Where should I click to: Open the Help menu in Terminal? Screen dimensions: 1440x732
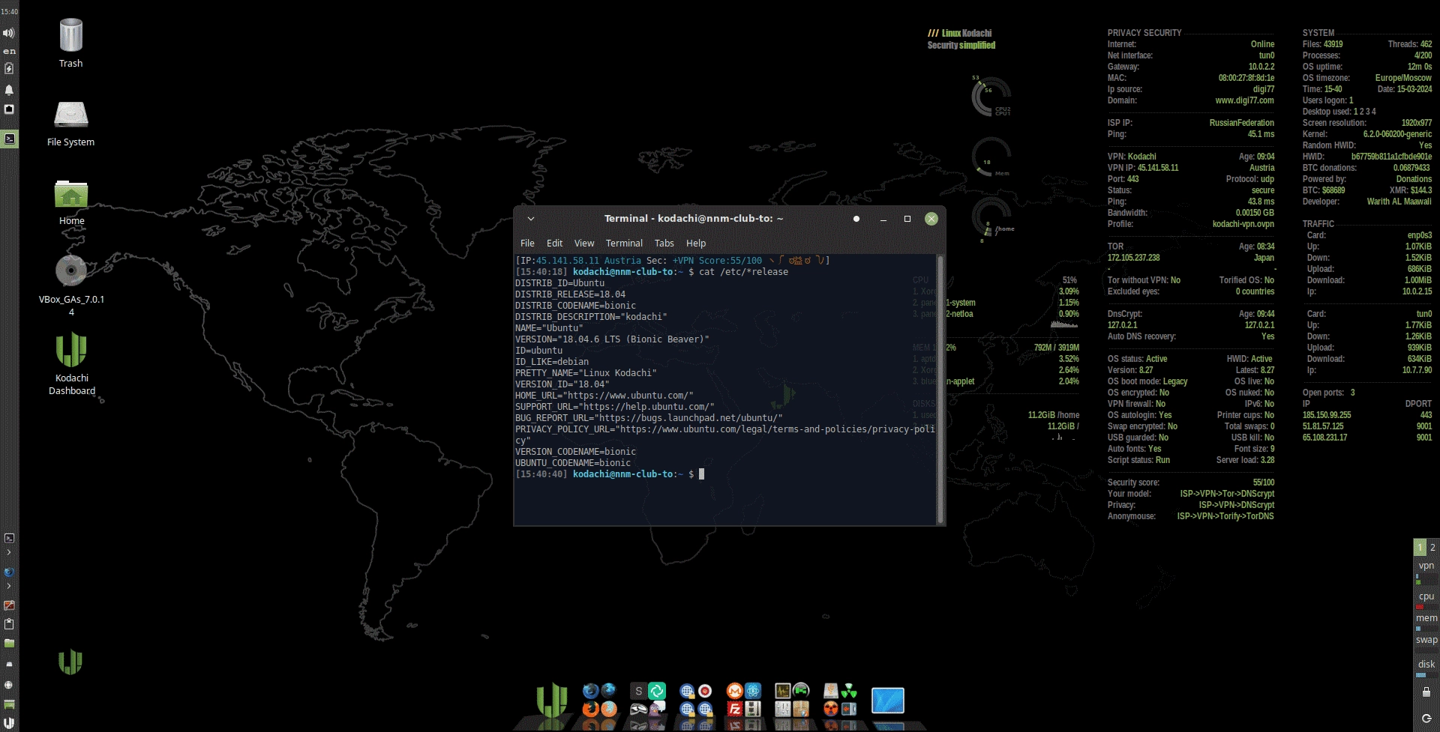[696, 244]
